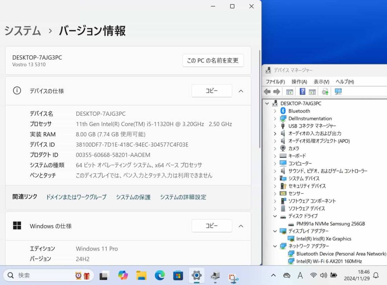Click the camera category icon (カメラ)
This screenshot has width=387, height=285.
(x=283, y=148)
